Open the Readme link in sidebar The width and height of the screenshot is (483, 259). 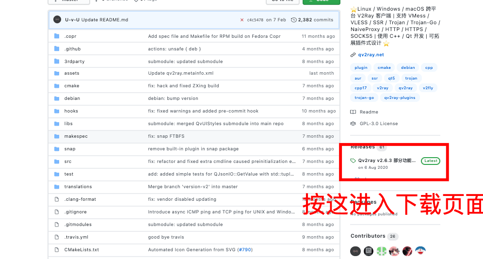[369, 112]
